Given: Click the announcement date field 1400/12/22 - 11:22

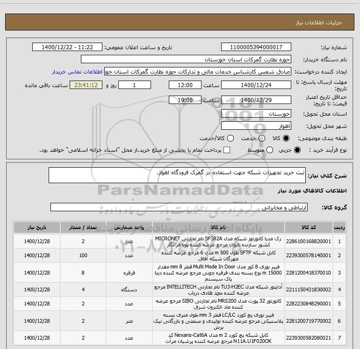Looking at the screenshot, I should point(67,47).
